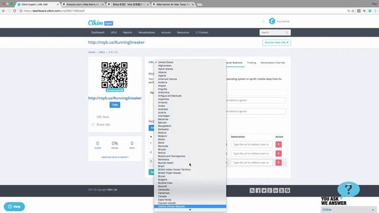Switch to the Monetization Override tab
Image resolution: width=379 pixels, height=213 pixels.
[x=272, y=63]
